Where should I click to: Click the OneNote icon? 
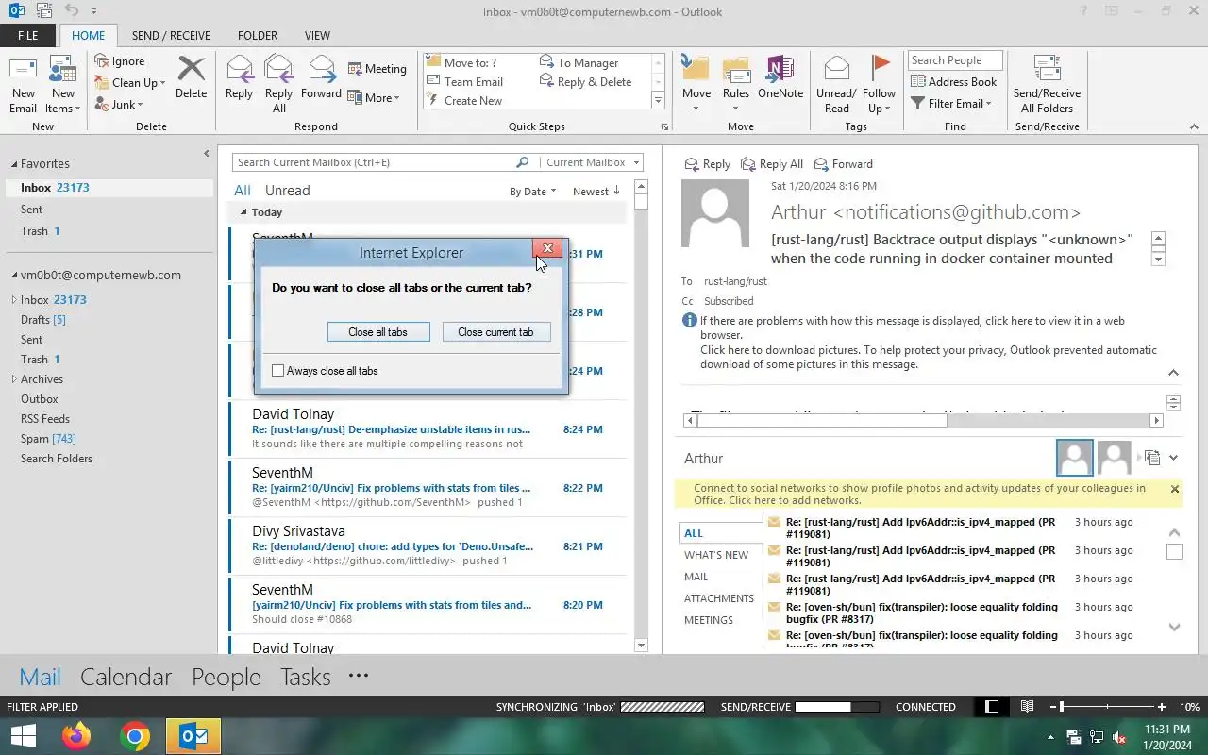pos(780,69)
